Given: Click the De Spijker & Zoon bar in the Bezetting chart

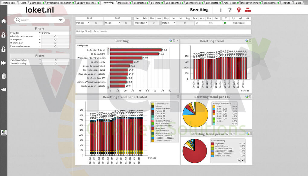Looking at the screenshot, I should (136, 50).
